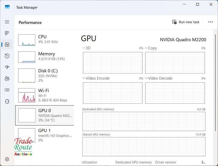Close the Task Manager window
218x166 pixels.
(x=211, y=4)
